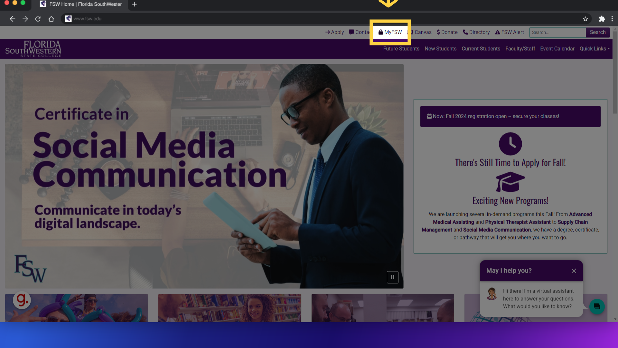
Task: Click the Donate link
Action: [447, 32]
